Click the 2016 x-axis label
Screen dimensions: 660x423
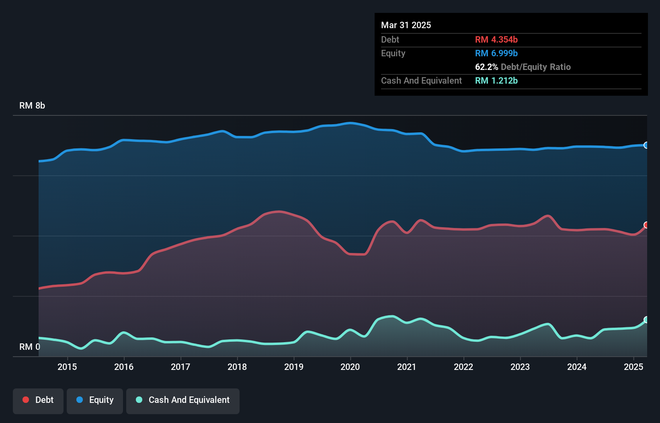[x=124, y=367]
